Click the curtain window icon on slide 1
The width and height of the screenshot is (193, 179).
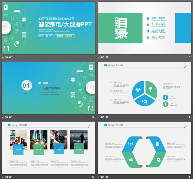coord(6,48)
